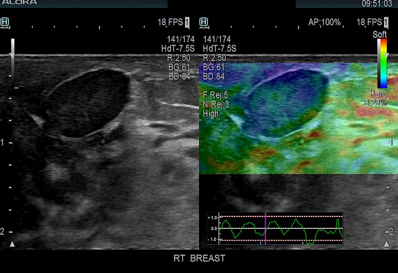Image resolution: width=398 pixels, height=273 pixels.
Task: Click the 18 FPS value on the elastography image
Action: click(x=369, y=22)
